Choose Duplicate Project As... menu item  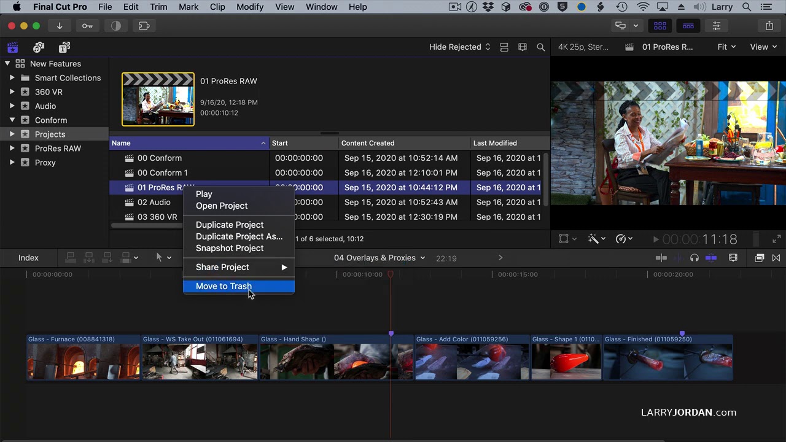point(239,236)
